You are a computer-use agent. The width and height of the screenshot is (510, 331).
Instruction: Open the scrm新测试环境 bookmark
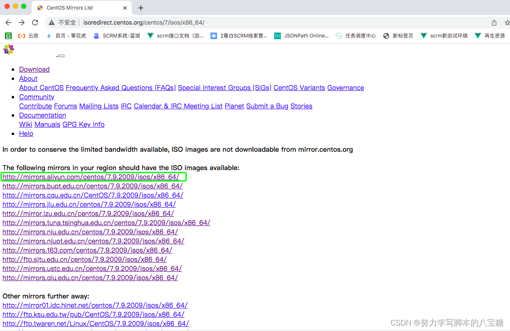click(444, 36)
